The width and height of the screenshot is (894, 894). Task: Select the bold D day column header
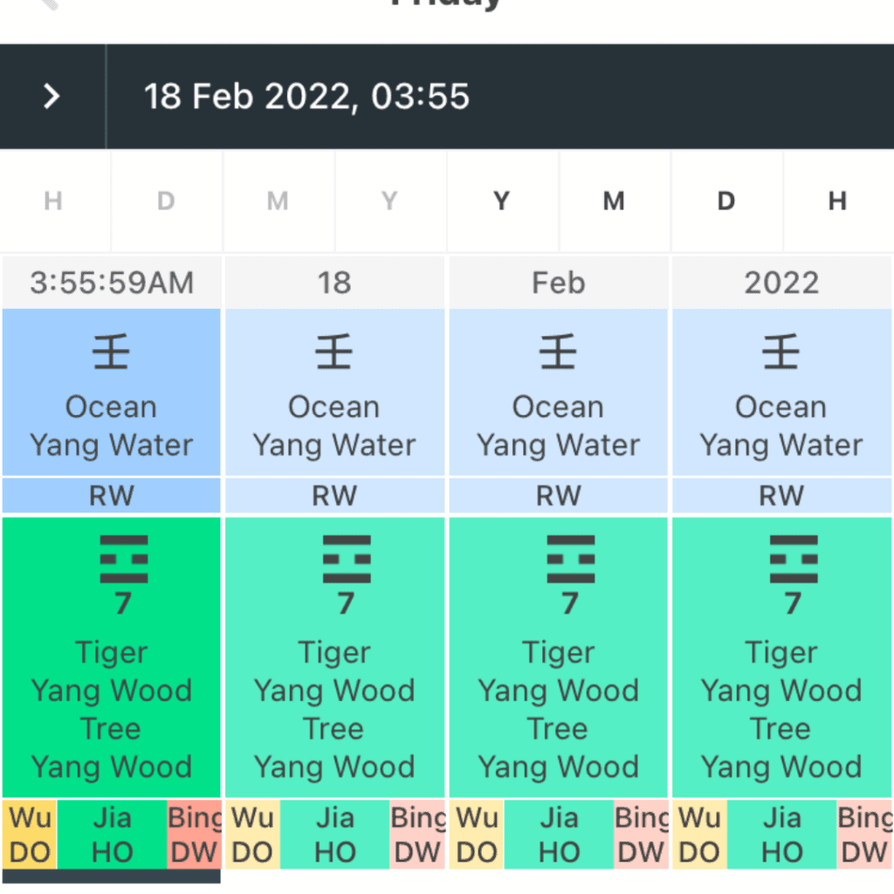pos(726,202)
